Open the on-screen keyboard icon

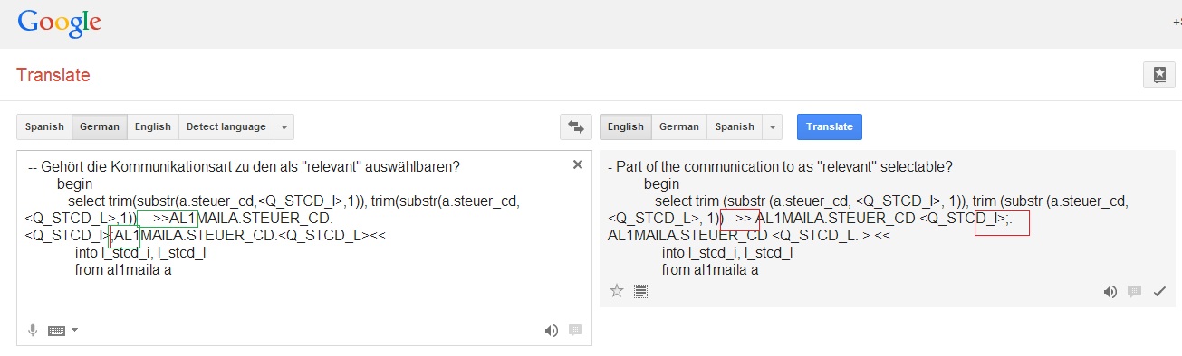point(57,331)
